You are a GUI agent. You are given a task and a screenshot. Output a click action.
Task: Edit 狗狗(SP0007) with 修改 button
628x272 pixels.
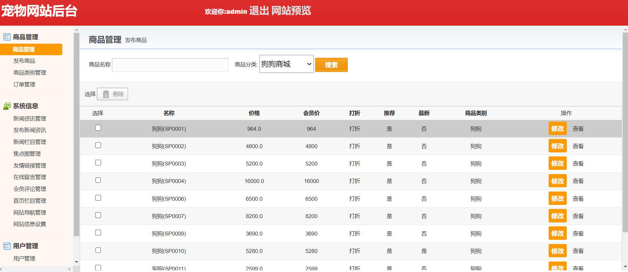click(558, 216)
